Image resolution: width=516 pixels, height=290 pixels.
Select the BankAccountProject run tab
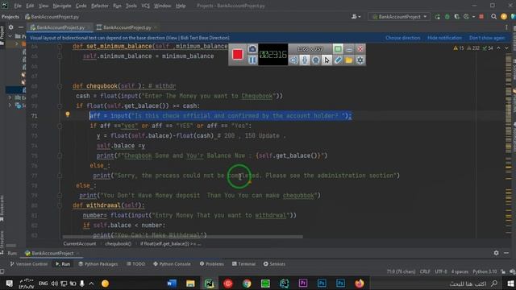click(x=52, y=253)
